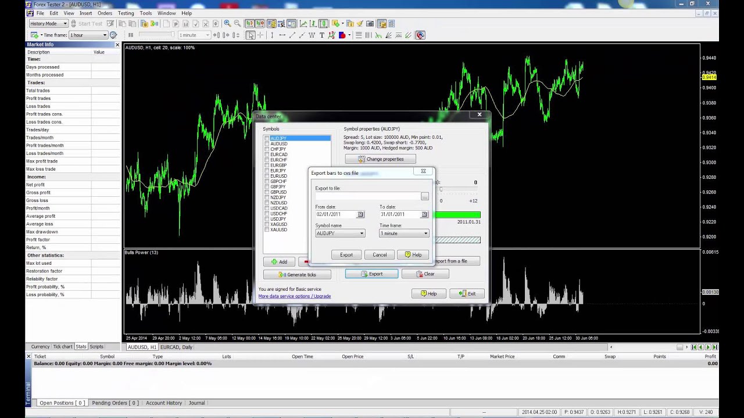The height and width of the screenshot is (418, 744).
Task: Jump to chart end using scroll arrow
Action: [x=716, y=347]
